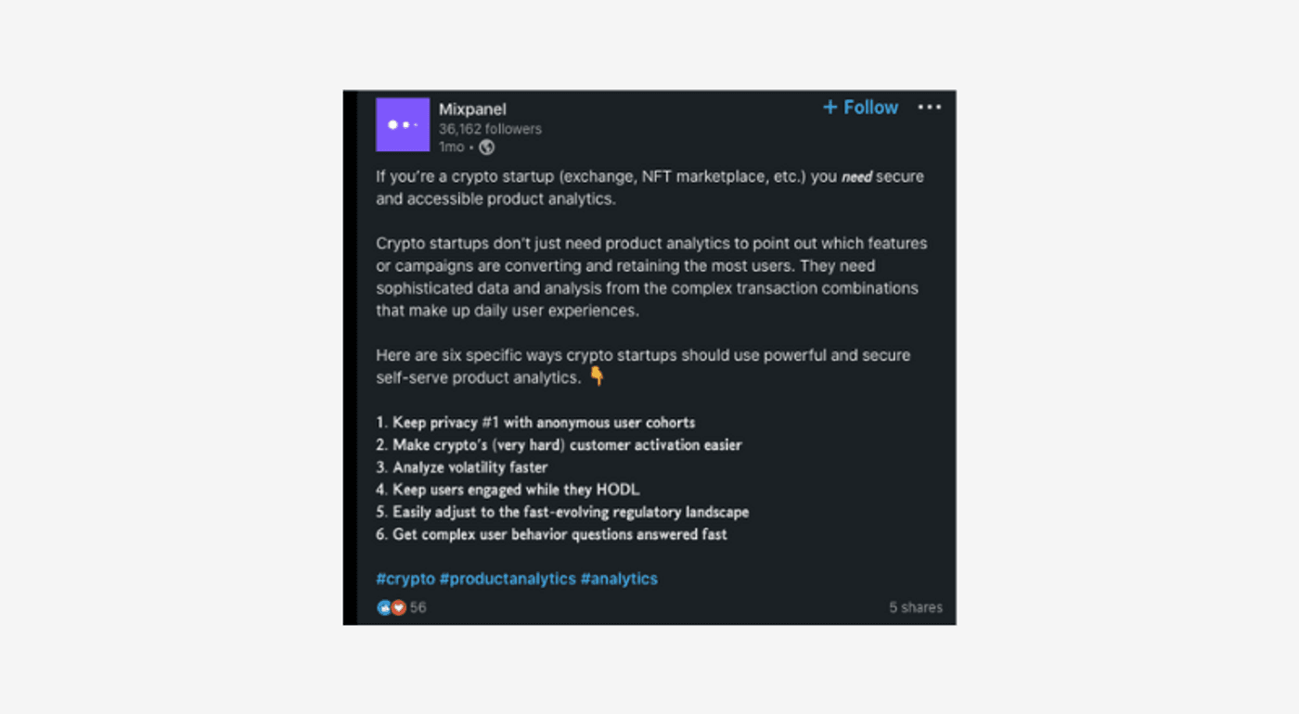Click the 1mo post timestamp

point(451,147)
